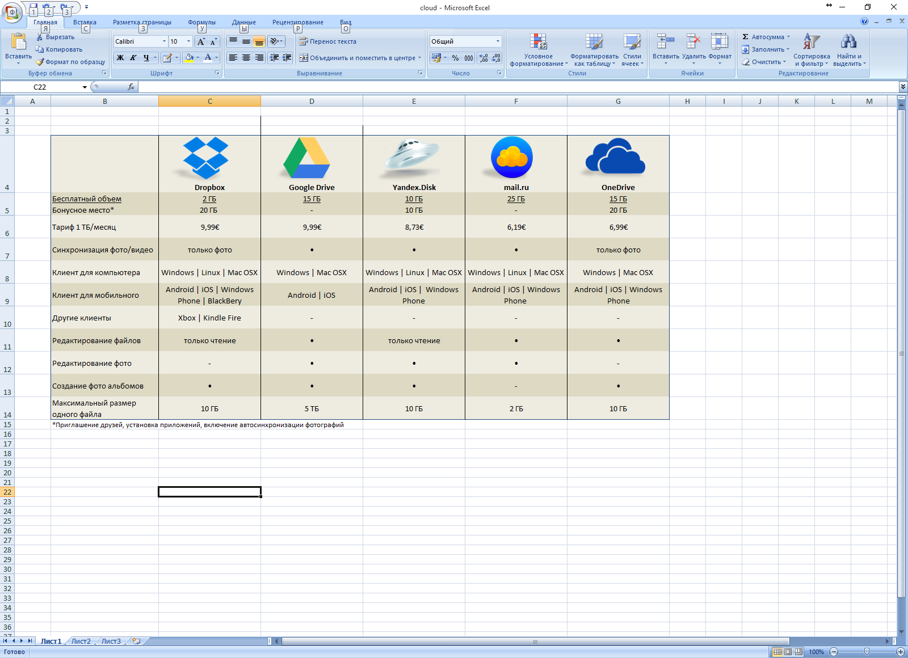Align text to bottom of cell
The image size is (908, 658).
coord(259,41)
